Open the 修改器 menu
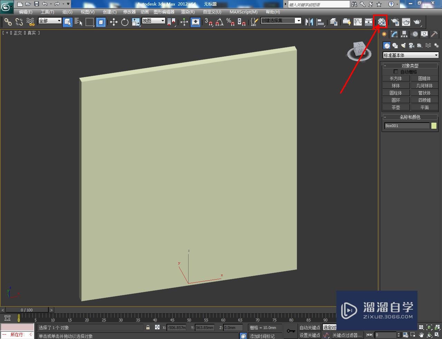Screen dimensions: 442x339 pos(129,12)
